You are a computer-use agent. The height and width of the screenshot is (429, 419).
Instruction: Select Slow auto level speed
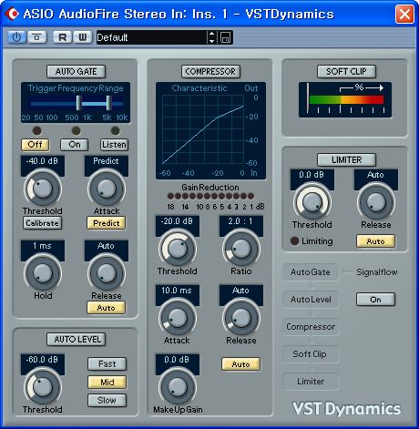point(107,401)
